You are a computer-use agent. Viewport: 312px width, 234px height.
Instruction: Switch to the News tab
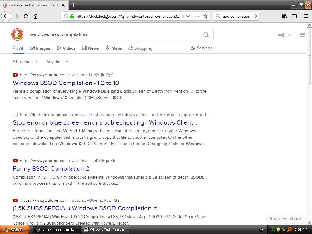[x=90, y=48]
